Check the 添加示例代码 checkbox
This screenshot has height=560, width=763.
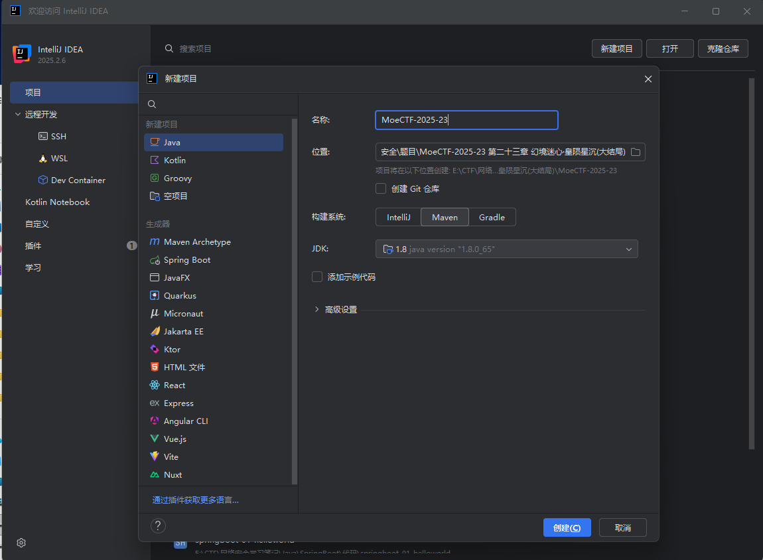317,277
